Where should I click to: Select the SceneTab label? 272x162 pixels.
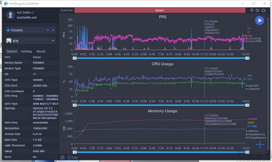click(67, 10)
